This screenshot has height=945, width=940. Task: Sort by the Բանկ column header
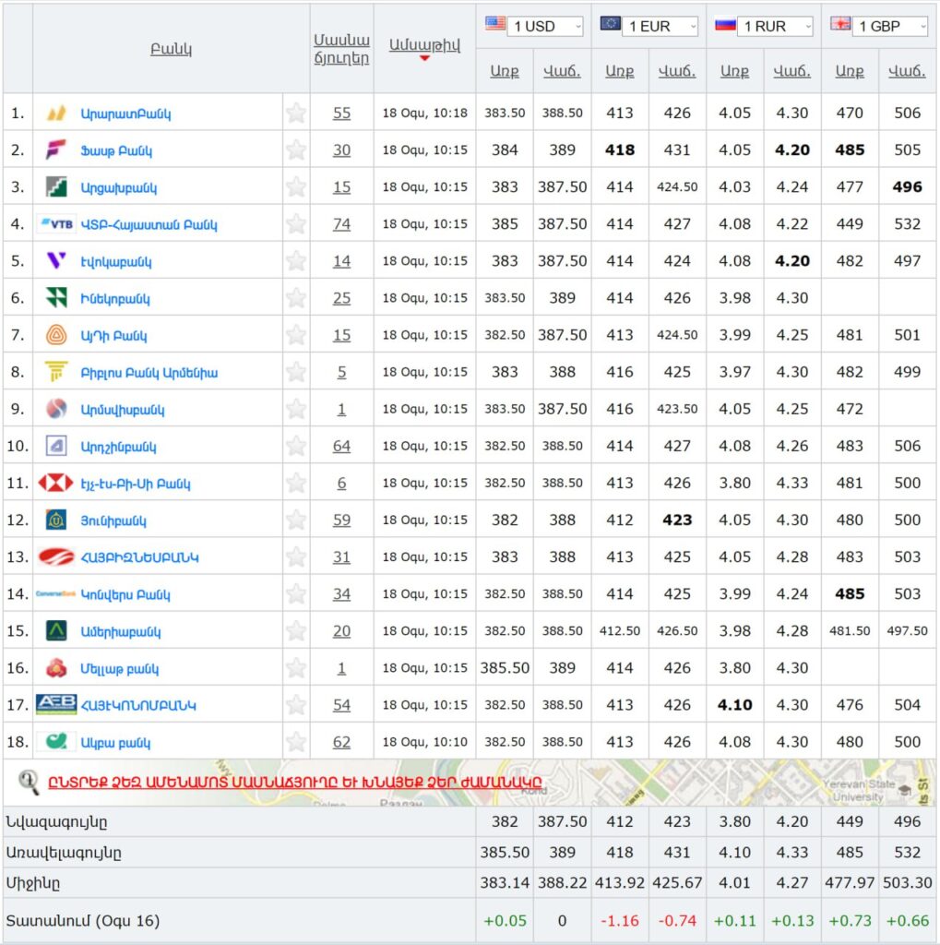point(171,49)
